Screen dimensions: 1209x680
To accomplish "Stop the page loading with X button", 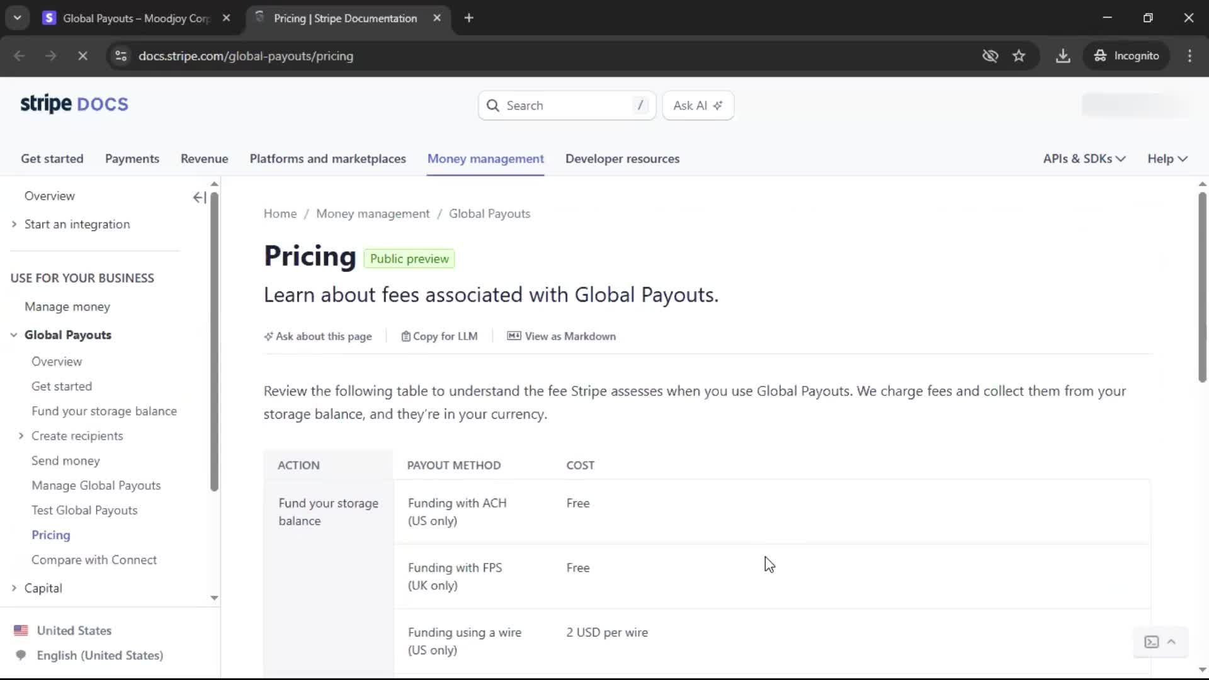I will (82, 56).
